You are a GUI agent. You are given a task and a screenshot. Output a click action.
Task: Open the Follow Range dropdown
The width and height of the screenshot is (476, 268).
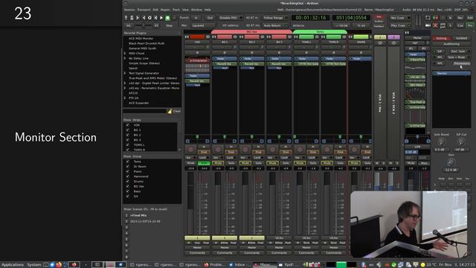pos(275,18)
